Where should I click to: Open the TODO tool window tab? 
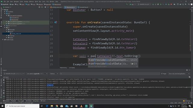(x=43, y=101)
